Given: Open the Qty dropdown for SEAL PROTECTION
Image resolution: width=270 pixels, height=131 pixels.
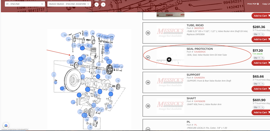Looking at the screenshot, I should coord(259,58).
